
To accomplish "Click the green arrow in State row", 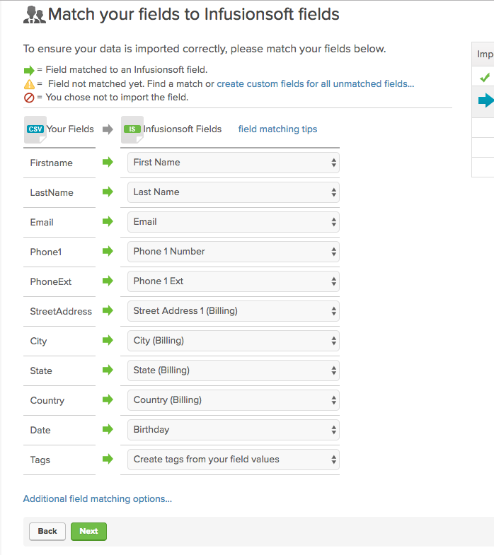I will click(108, 370).
